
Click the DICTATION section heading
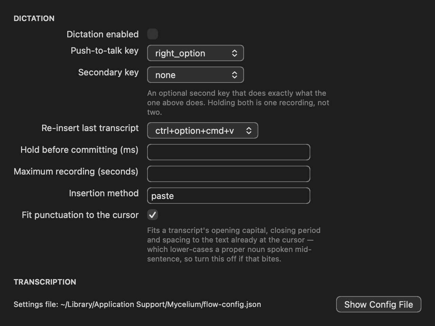tap(34, 18)
